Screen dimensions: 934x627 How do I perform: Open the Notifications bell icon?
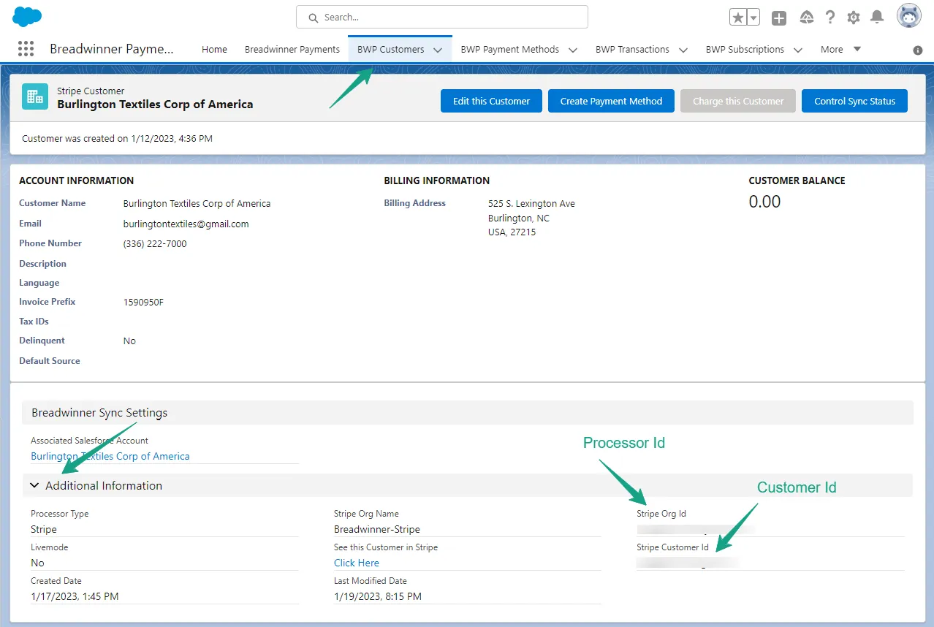click(877, 18)
